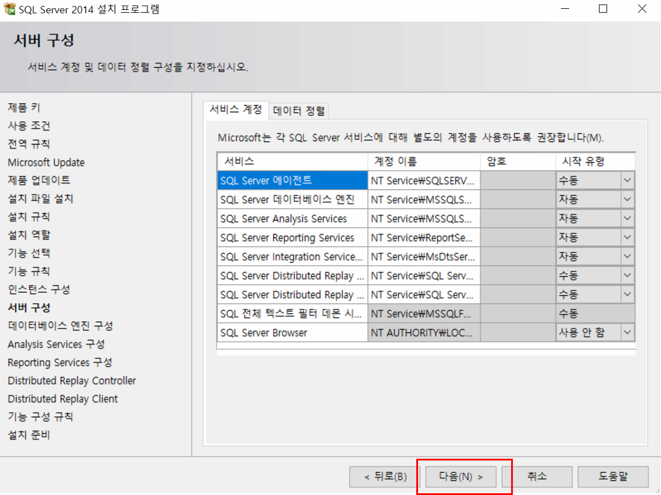This screenshot has height=495, width=661.
Task: Close the SQL Server 2014 setup window
Action: click(x=642, y=9)
